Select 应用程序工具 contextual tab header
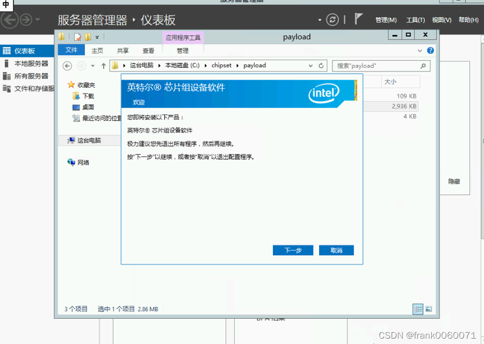Screen dimensions: 484x344 [x=183, y=38]
